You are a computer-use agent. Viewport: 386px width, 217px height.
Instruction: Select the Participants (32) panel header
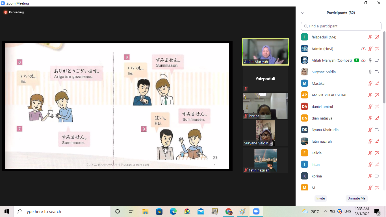[341, 13]
